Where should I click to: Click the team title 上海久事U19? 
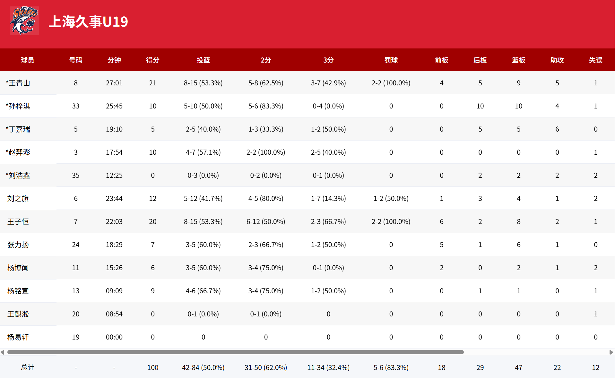click(x=88, y=22)
